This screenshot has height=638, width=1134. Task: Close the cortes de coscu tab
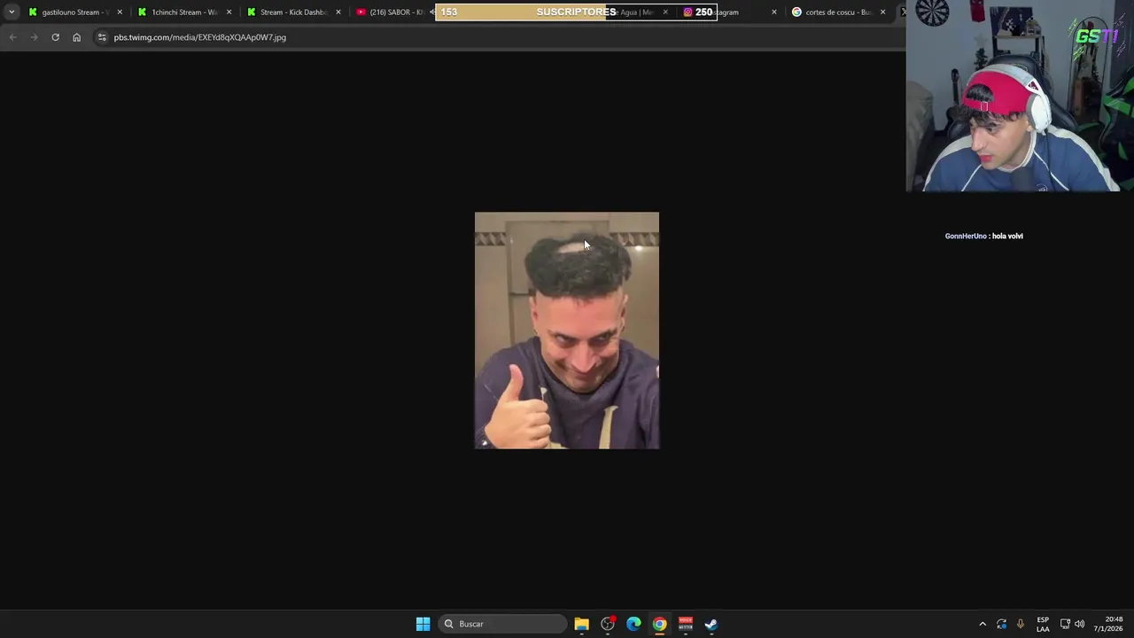pyautogui.click(x=882, y=12)
